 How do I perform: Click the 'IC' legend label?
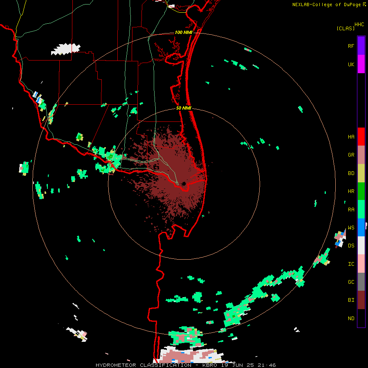pyautogui.click(x=351, y=264)
